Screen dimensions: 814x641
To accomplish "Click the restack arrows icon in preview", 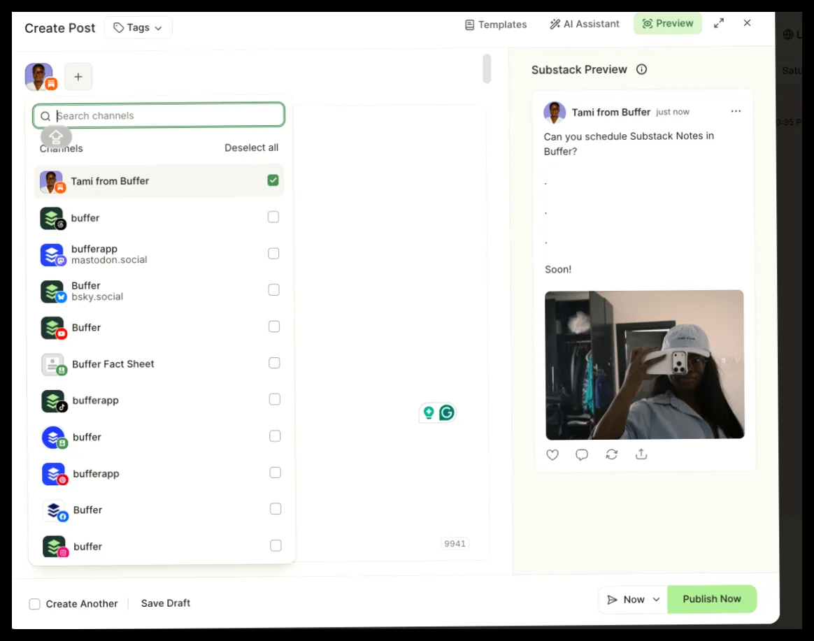I will [x=611, y=454].
